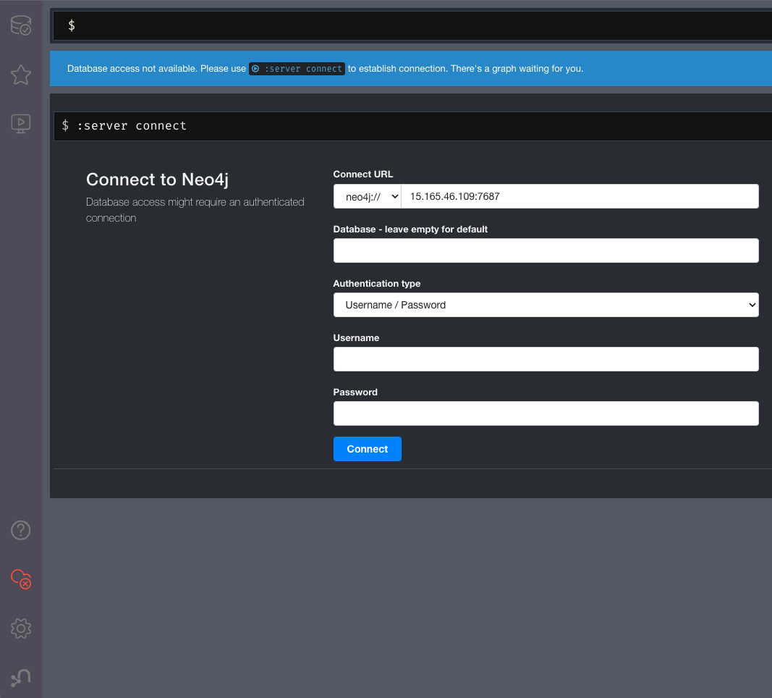Click the Connect URL host field
Screen dimensions: 772x698
click(x=580, y=196)
